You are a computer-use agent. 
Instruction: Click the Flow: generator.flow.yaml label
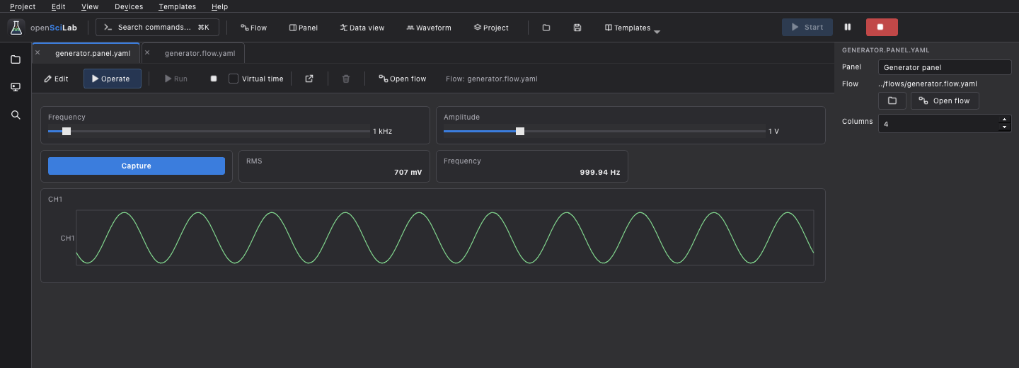[492, 79]
